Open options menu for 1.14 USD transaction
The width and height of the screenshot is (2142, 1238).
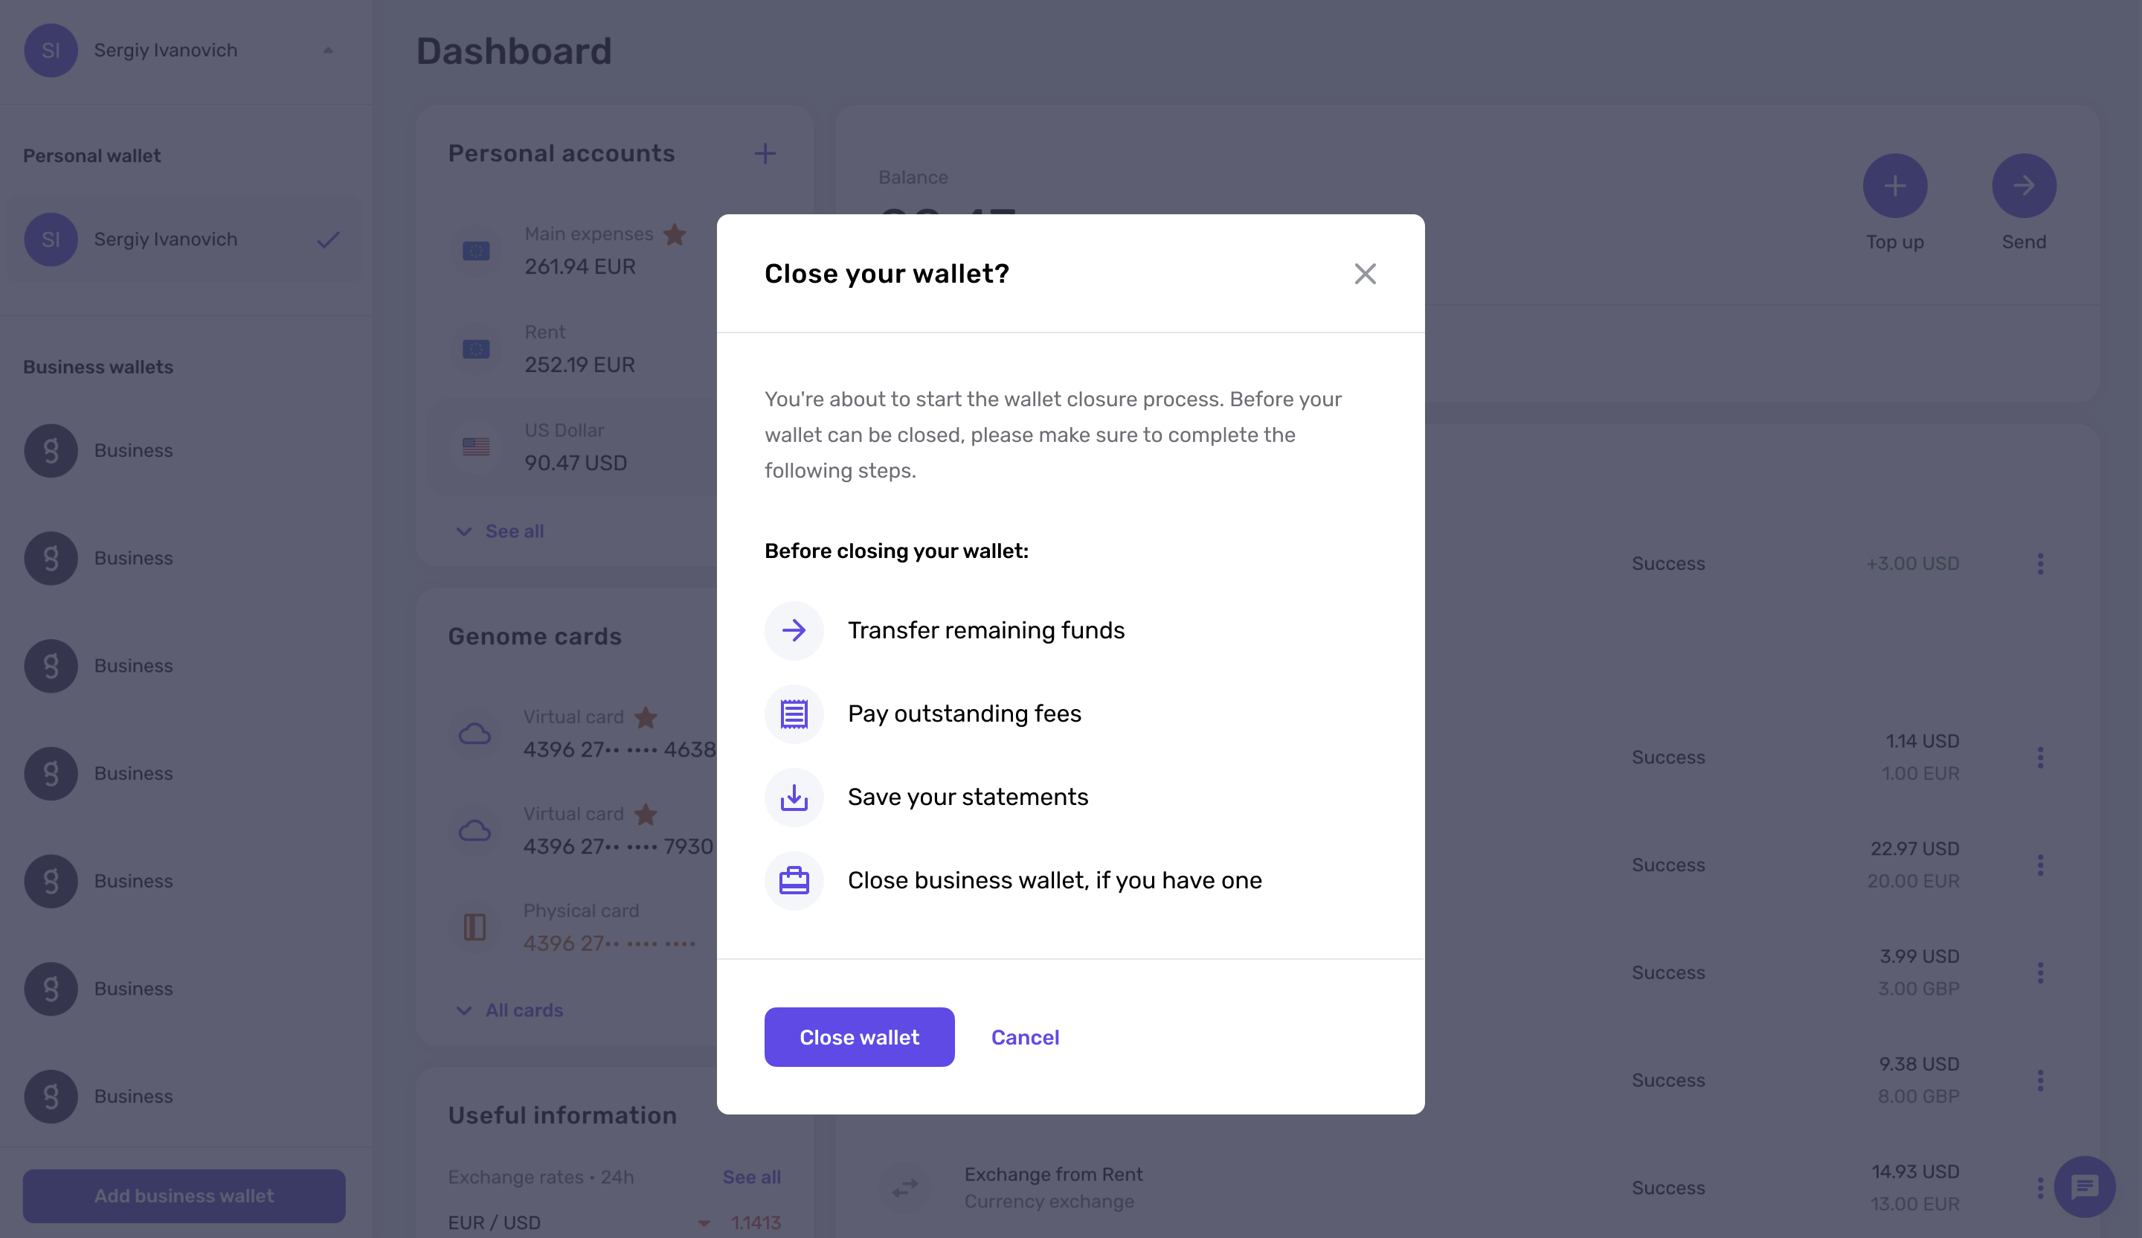coord(2040,757)
